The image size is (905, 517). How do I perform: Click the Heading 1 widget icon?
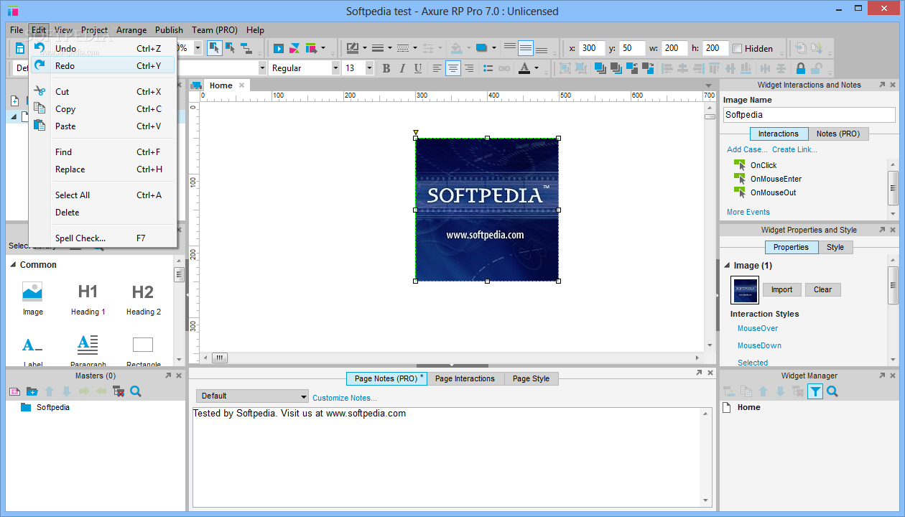tap(88, 292)
